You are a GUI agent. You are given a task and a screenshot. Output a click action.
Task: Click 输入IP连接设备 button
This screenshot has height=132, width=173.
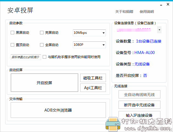(x=139, y=115)
